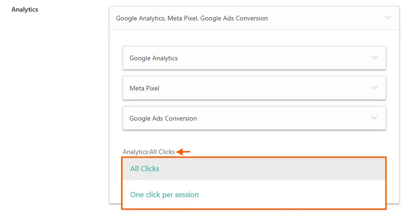Image resolution: width=412 pixels, height=218 pixels.
Task: Expand the Google Ads Conversion label
Action: coord(163,118)
